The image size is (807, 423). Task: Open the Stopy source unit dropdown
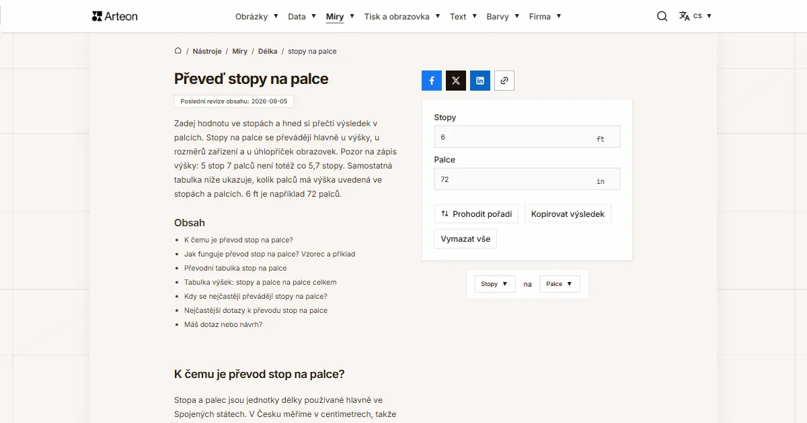click(495, 284)
